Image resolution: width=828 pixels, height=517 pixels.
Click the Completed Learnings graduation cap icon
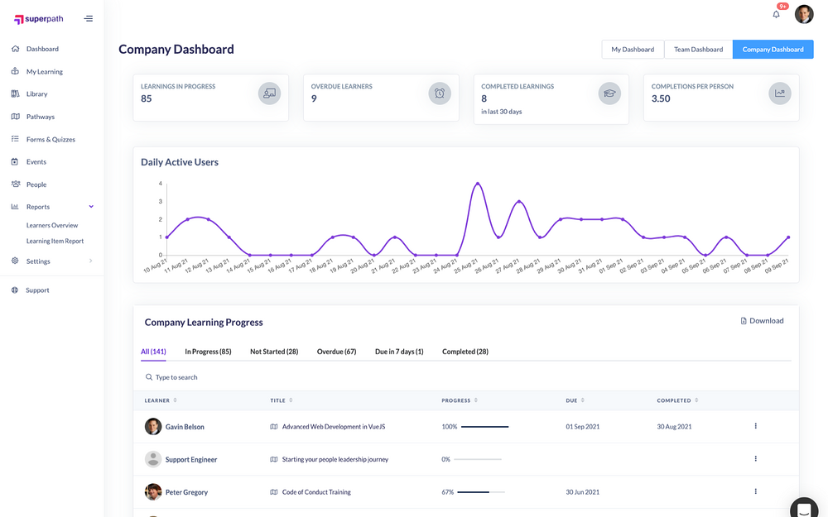pos(609,93)
